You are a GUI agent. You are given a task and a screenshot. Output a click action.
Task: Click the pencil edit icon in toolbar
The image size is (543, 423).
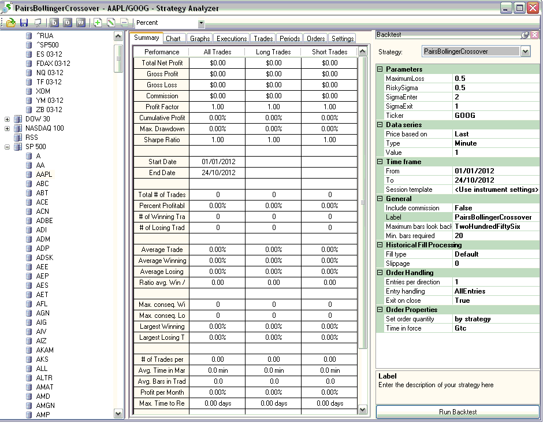pos(111,23)
